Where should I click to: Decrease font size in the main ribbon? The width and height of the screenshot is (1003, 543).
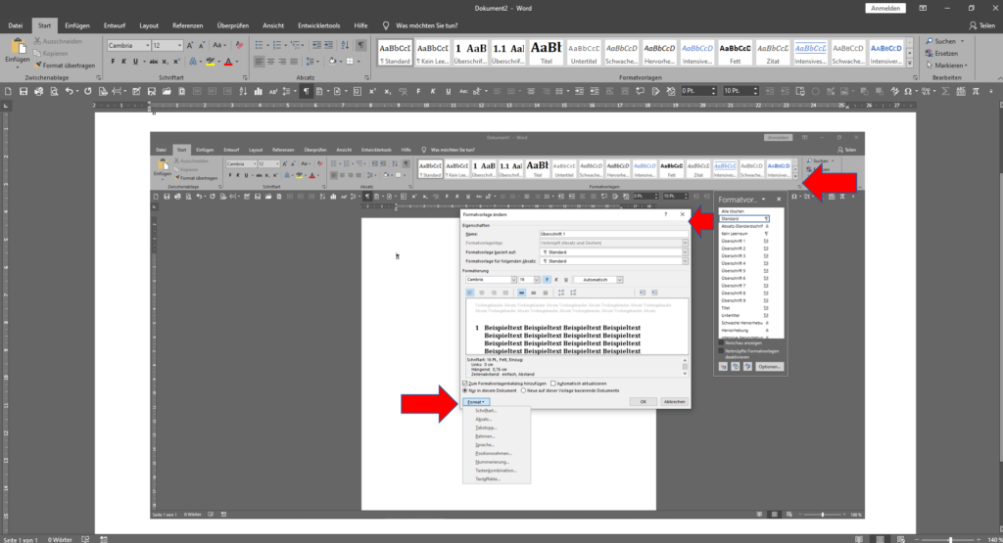click(x=202, y=45)
